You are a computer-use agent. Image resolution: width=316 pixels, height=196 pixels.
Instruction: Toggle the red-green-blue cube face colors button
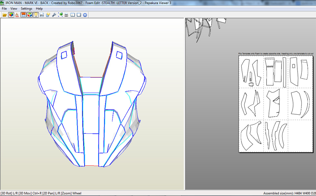coord(30,15)
